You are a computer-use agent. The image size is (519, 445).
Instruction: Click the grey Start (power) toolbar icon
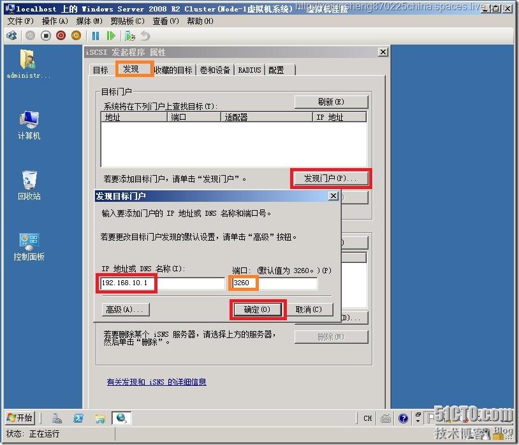[x=30, y=36]
